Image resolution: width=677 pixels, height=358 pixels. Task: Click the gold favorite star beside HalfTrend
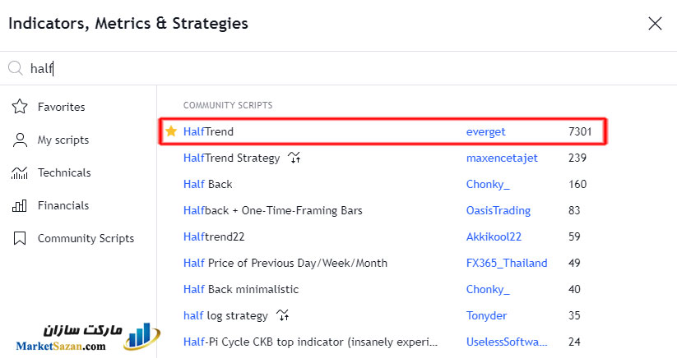tap(170, 131)
